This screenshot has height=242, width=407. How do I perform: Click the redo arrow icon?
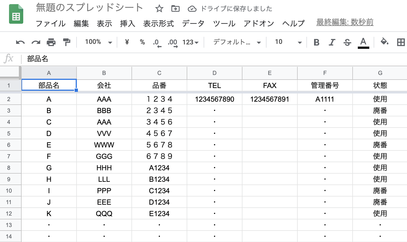click(36, 42)
